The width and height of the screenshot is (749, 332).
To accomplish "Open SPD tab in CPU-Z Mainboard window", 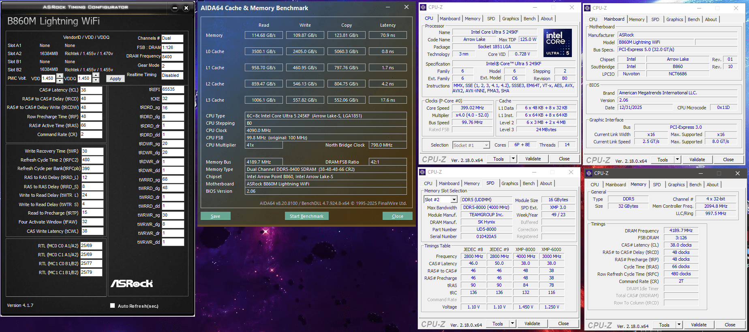I will pos(655,19).
